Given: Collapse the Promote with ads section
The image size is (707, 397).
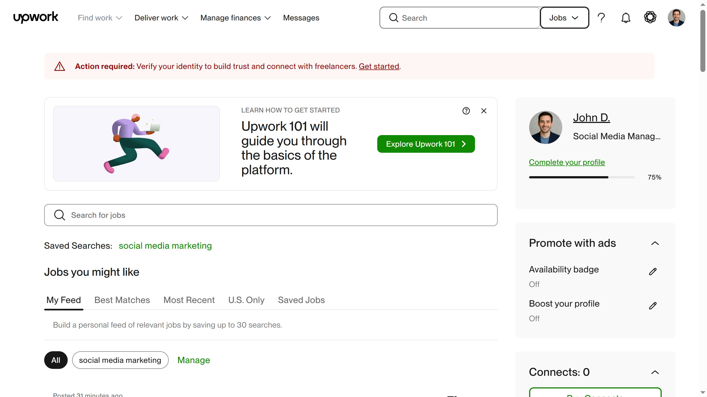Looking at the screenshot, I should (x=656, y=243).
